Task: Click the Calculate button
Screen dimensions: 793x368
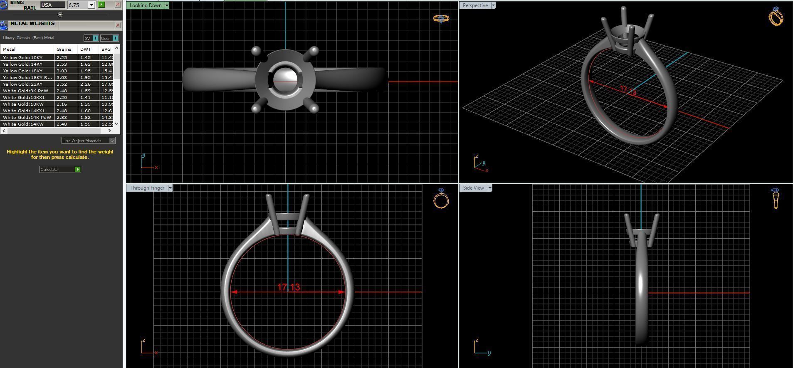Action: click(60, 169)
